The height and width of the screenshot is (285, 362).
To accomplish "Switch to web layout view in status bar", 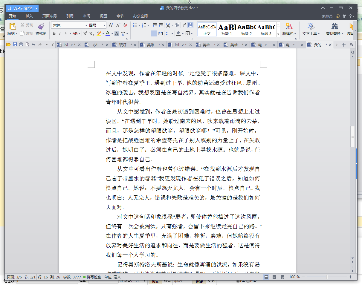I will pos(282,277).
